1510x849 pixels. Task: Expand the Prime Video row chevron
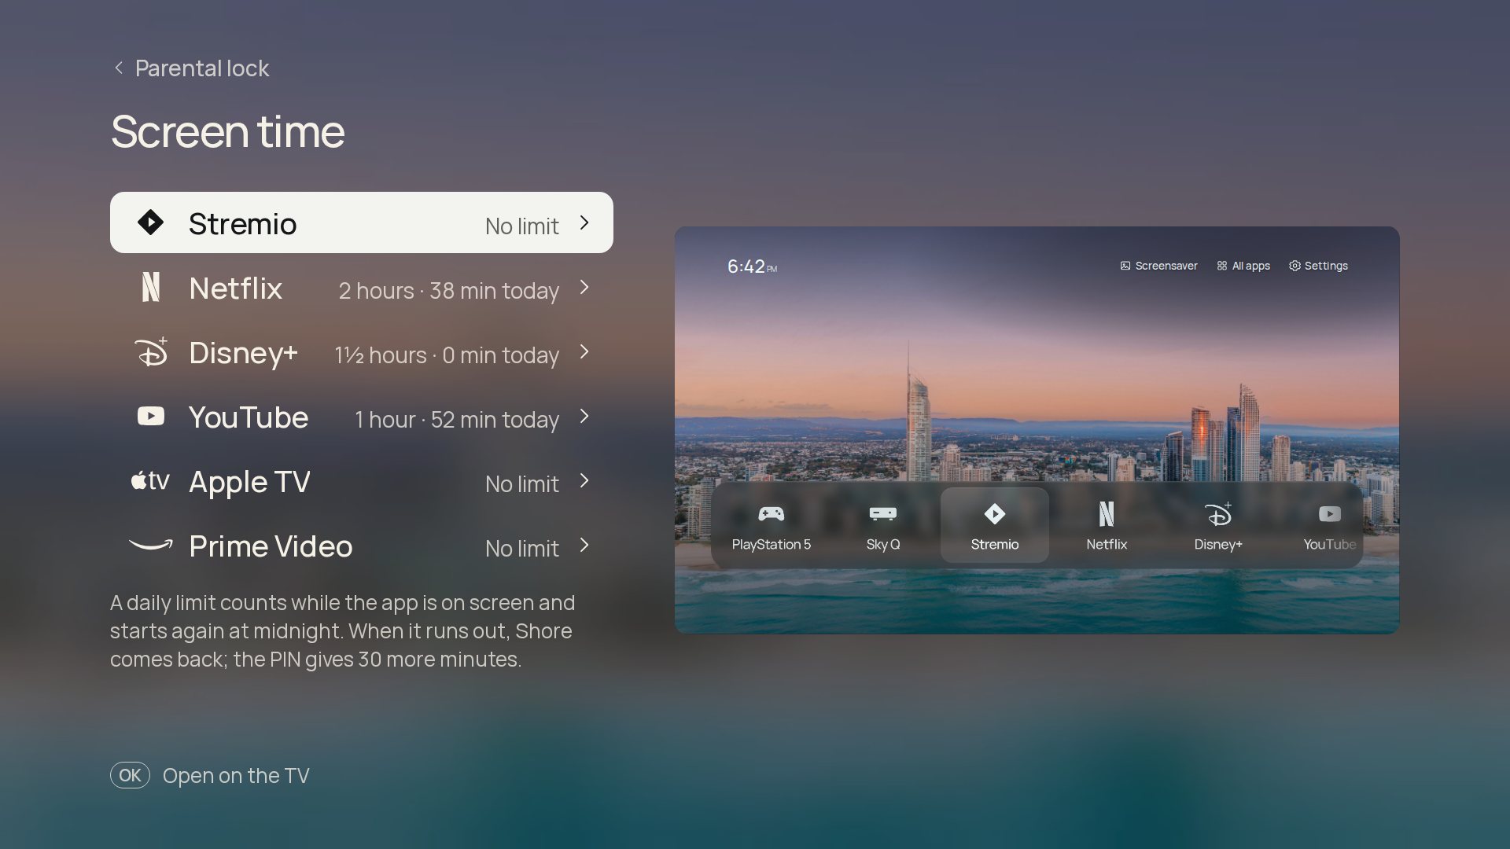coord(584,545)
